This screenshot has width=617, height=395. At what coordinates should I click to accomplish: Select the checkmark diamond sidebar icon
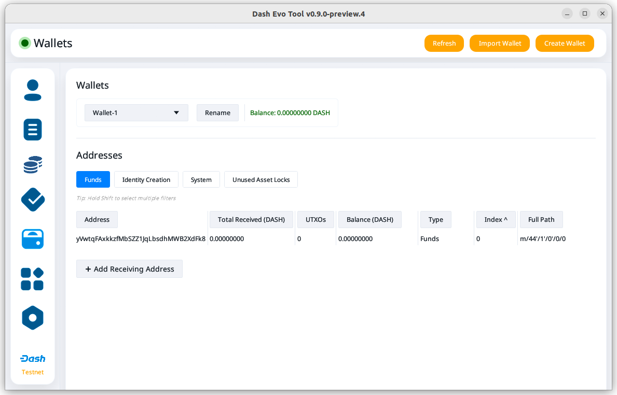[x=33, y=200]
